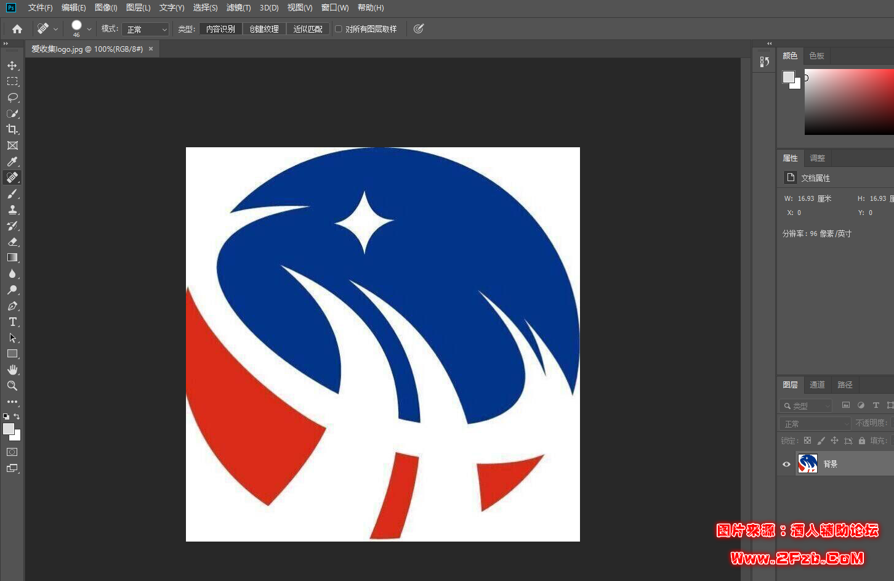894x581 pixels.
Task: Hide the 背景 layer with eye icon
Action: coord(786,464)
